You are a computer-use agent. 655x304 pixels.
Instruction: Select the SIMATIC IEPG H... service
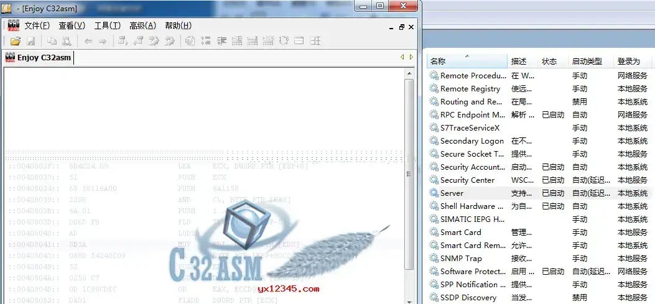pos(473,219)
